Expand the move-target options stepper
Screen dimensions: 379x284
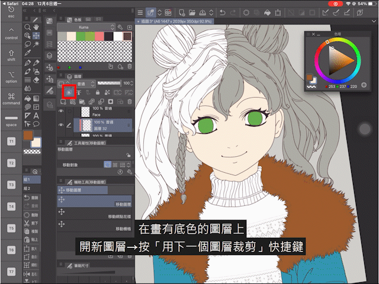point(129,165)
